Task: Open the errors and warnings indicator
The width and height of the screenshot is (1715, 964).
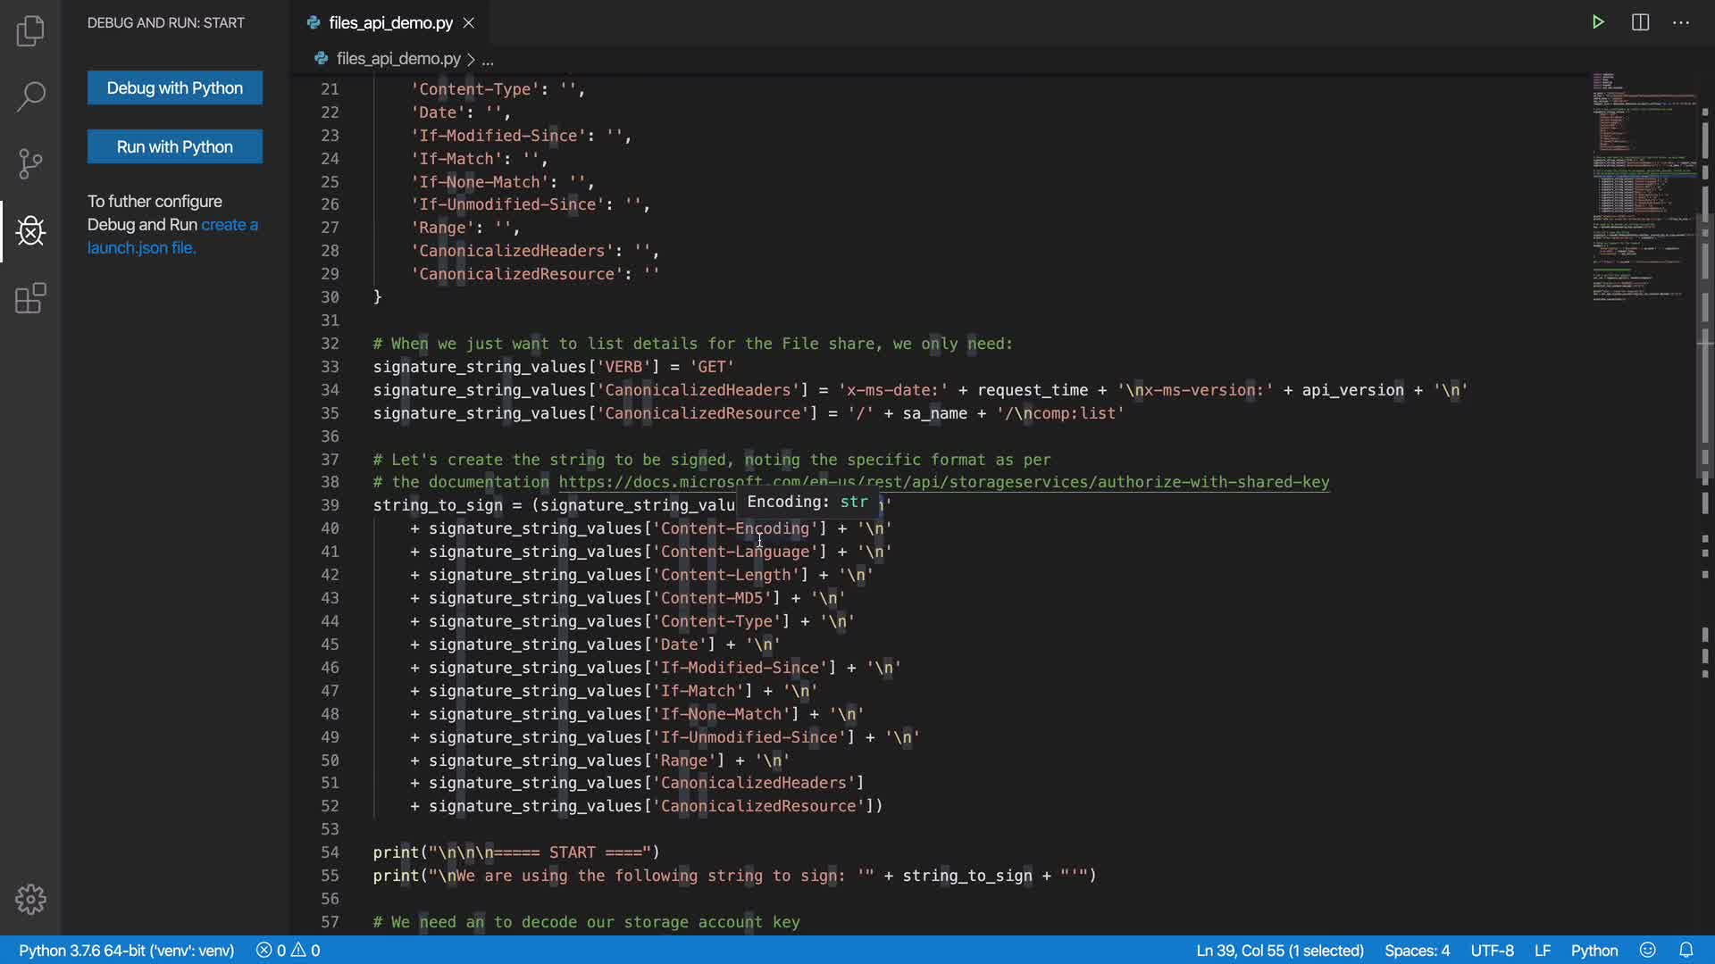Action: [x=288, y=950]
